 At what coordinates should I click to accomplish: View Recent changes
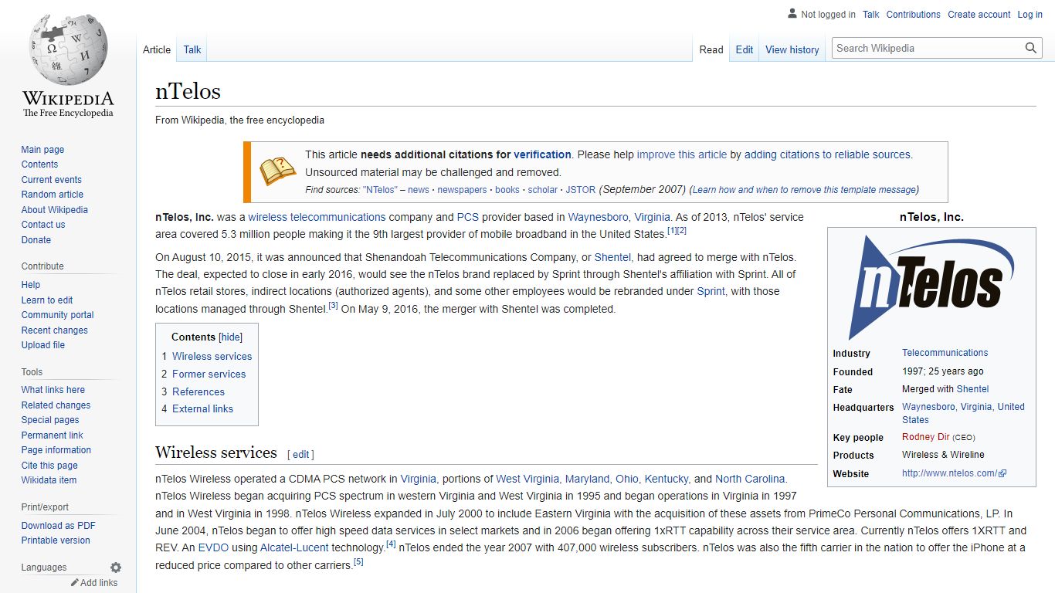click(x=54, y=330)
